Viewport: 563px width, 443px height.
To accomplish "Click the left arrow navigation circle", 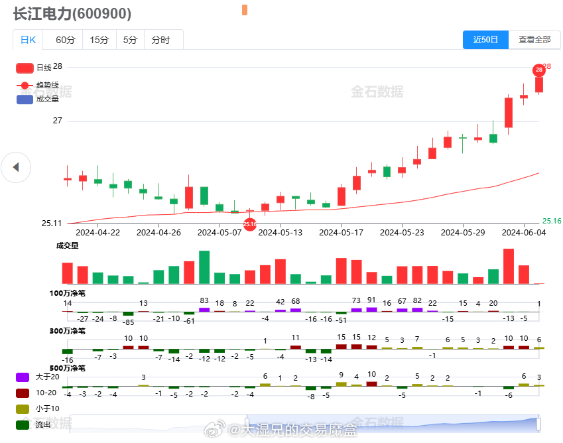I will pos(16,167).
